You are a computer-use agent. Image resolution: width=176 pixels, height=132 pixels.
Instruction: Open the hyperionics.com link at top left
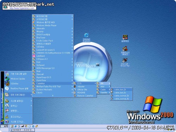pyautogui.click(x=22, y=8)
